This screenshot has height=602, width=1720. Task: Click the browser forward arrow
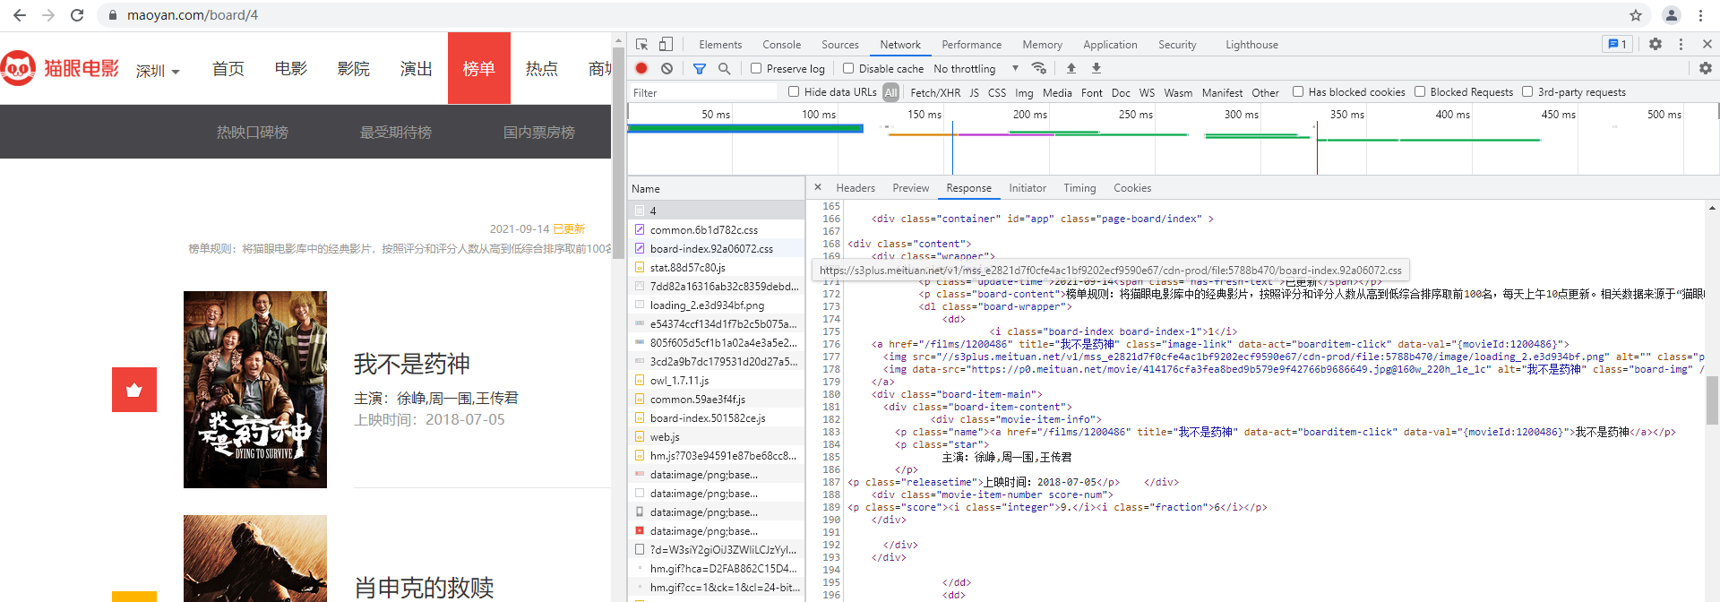[x=48, y=15]
